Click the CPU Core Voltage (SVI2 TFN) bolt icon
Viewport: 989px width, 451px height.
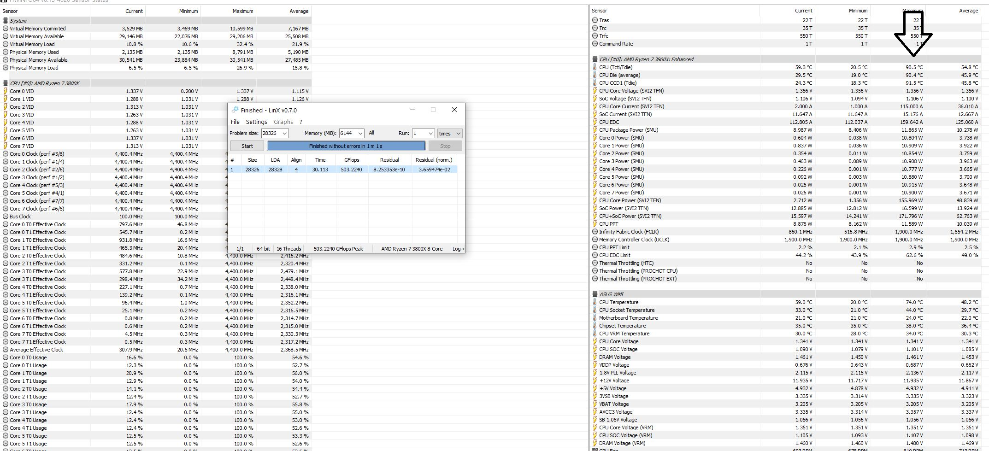[595, 91]
